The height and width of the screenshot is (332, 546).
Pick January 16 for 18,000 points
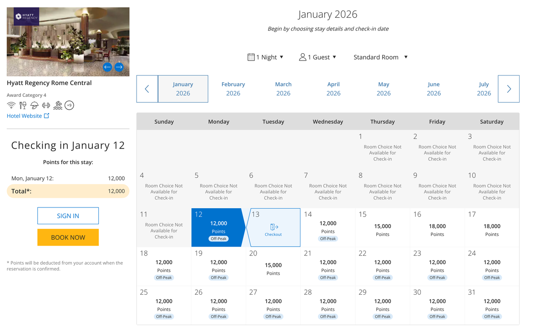coord(437,227)
